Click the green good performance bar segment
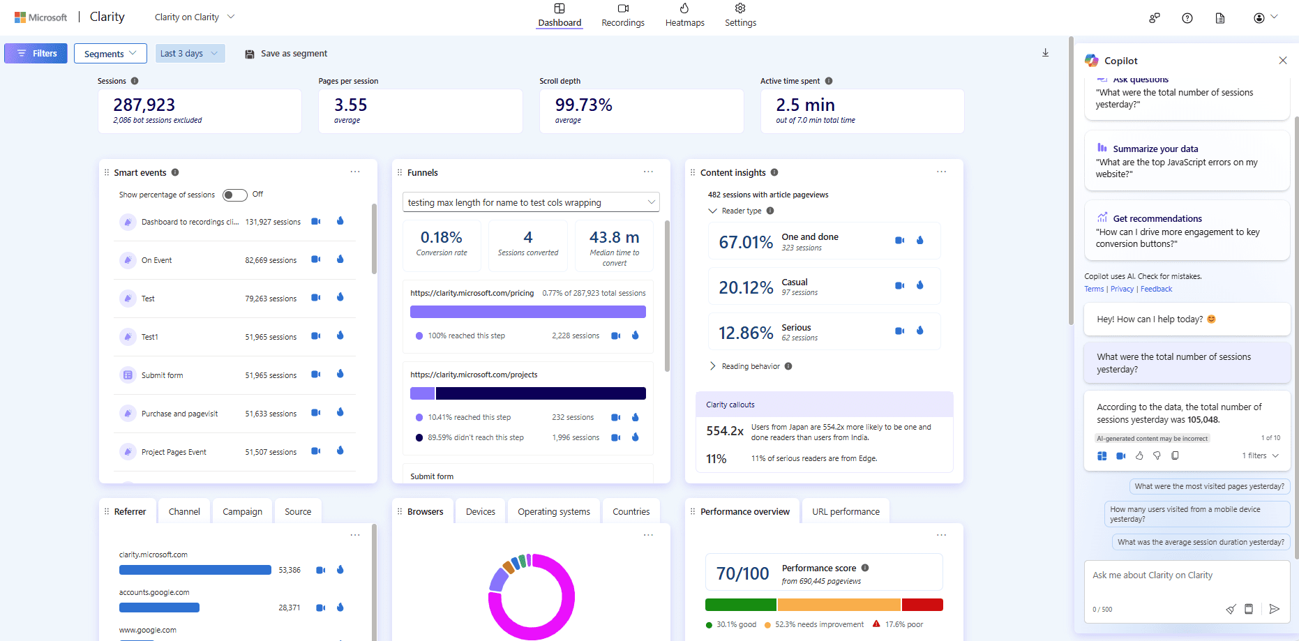Image resolution: width=1299 pixels, height=641 pixels. (x=740, y=605)
